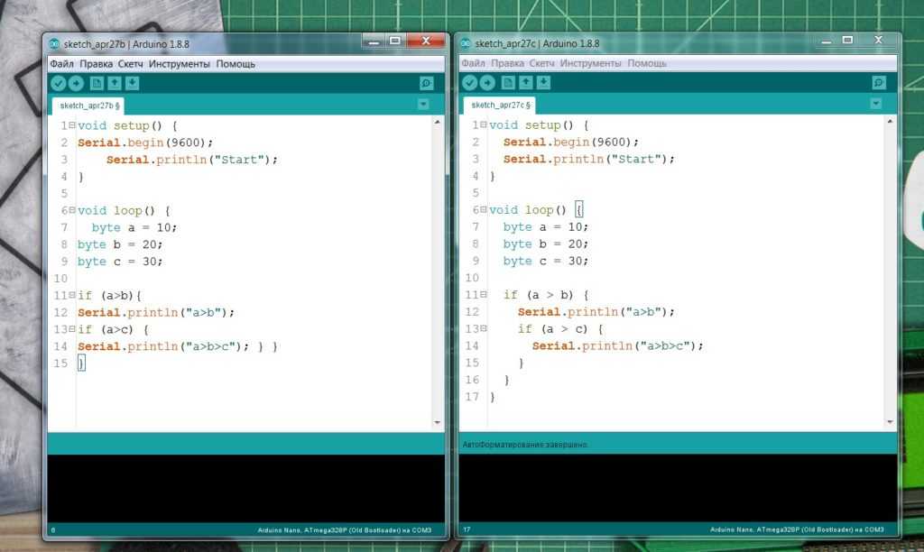The image size is (924, 552).
Task: Click scrollbar down arrow in sketch_apr27b editor
Action: click(x=438, y=422)
